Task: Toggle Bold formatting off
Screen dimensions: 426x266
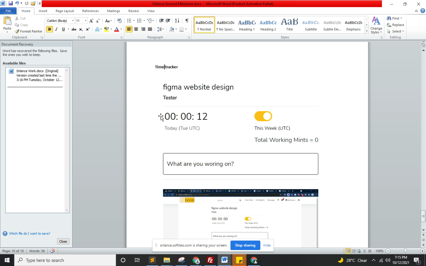Action: tap(49, 29)
